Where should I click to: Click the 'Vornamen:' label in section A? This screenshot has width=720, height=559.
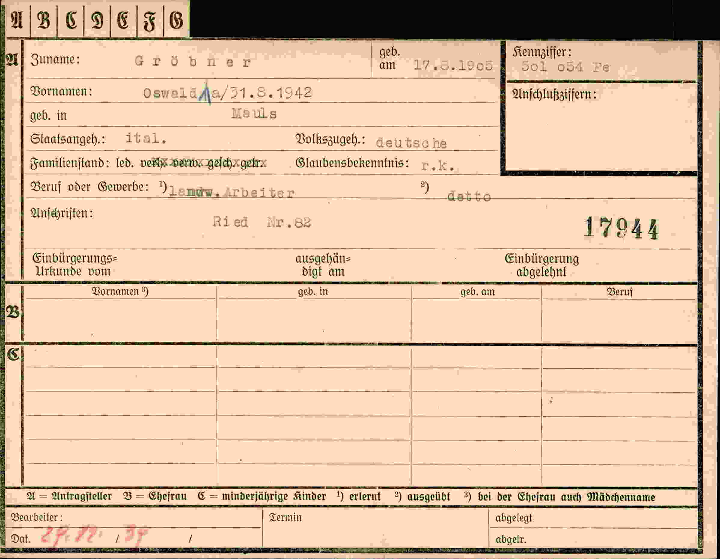click(x=61, y=91)
